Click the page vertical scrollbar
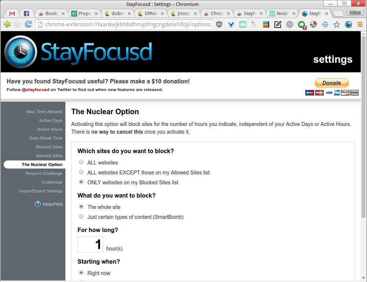The image size is (367, 282). tap(363, 127)
